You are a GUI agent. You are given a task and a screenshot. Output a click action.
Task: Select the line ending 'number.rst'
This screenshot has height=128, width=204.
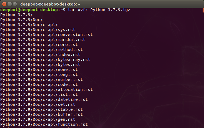41,80
